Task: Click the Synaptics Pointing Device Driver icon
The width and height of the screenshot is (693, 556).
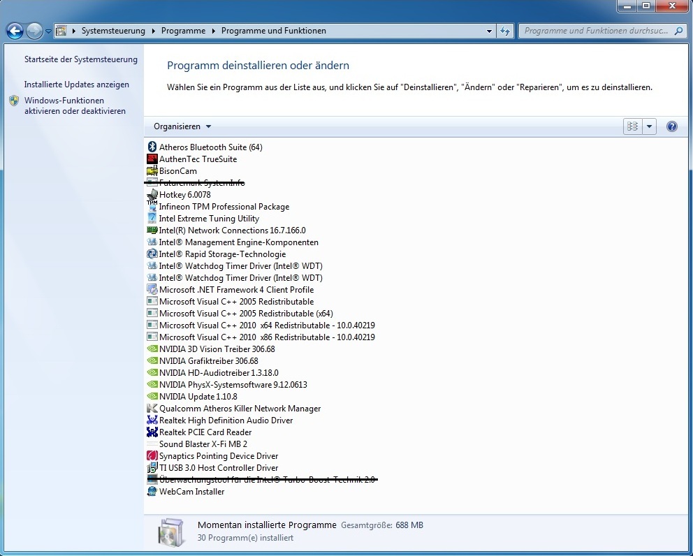Action: [152, 455]
